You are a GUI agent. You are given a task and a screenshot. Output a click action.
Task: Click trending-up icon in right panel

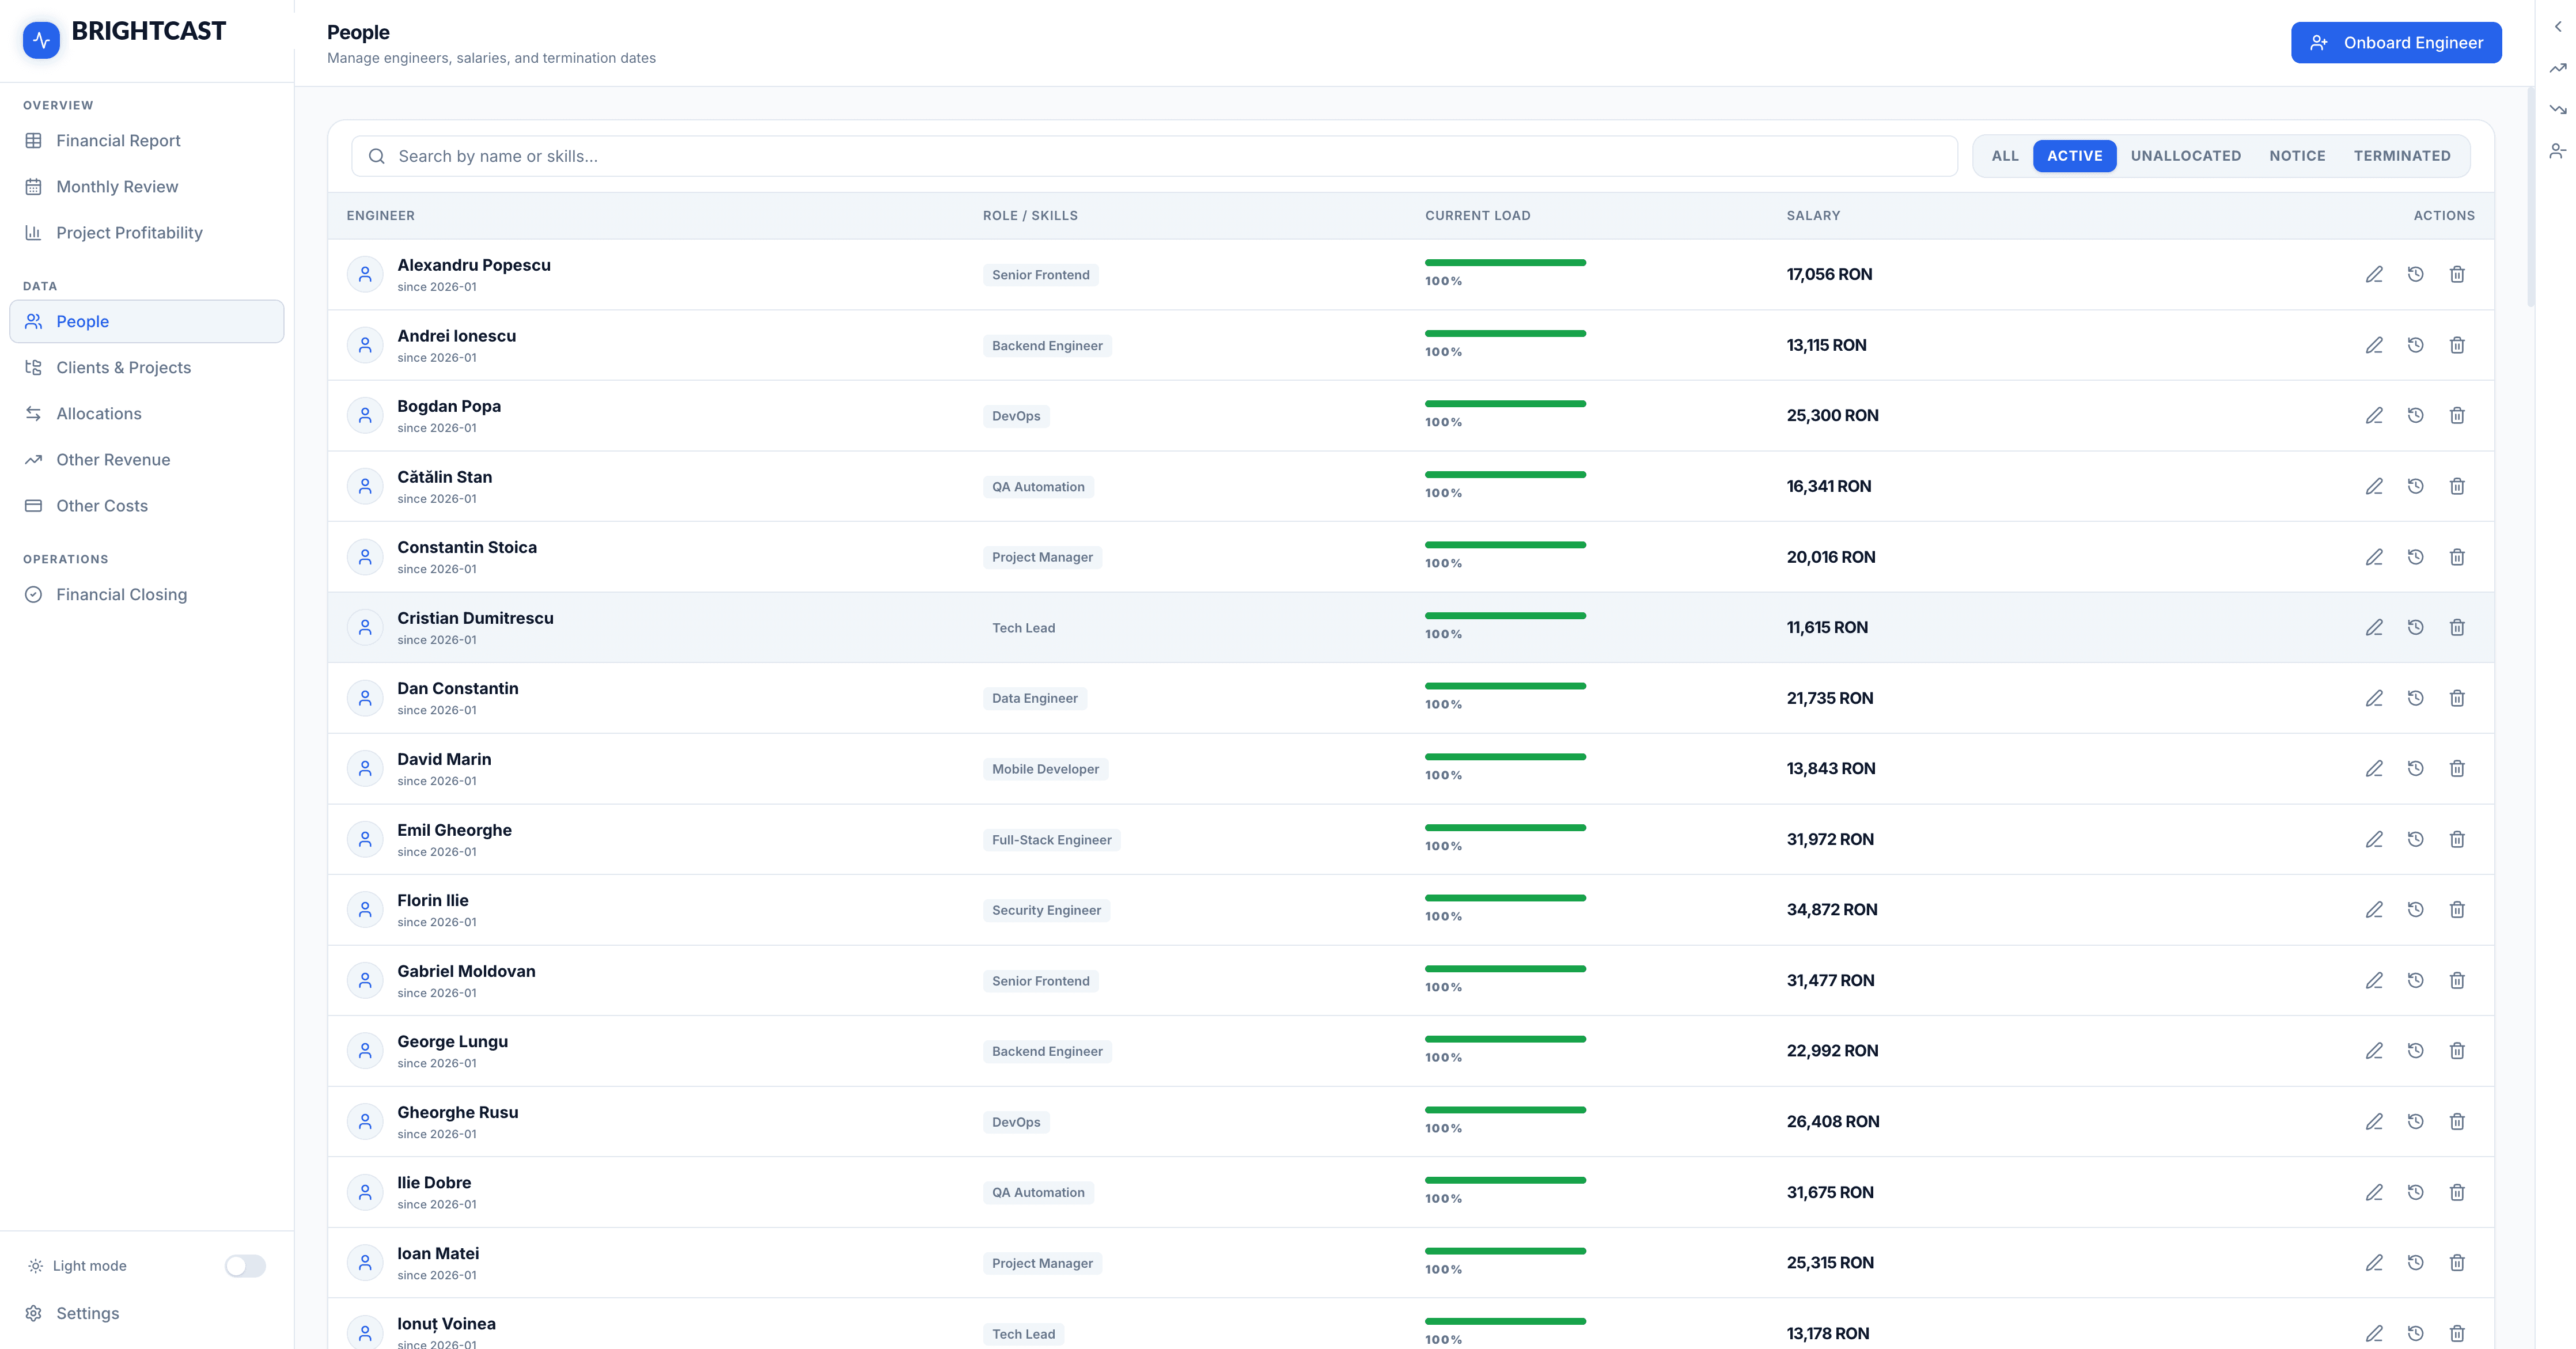(x=2557, y=68)
